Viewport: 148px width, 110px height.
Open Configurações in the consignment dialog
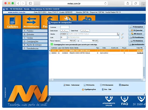coord(89,90)
